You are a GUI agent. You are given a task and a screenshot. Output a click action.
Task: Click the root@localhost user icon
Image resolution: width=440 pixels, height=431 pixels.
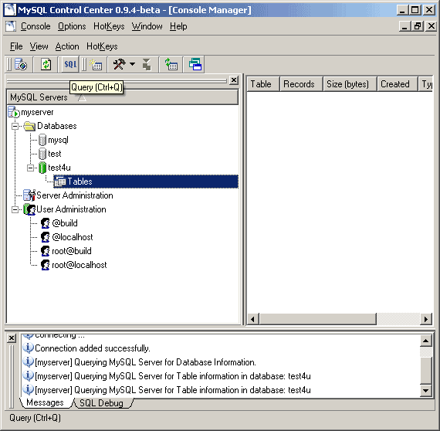click(x=46, y=265)
